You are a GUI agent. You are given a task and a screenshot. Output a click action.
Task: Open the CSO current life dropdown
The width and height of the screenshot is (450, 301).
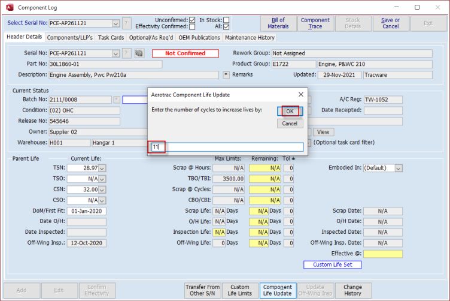102,200
